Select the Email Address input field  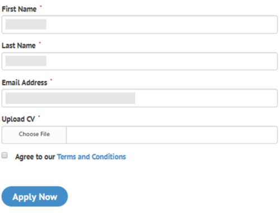139,98
